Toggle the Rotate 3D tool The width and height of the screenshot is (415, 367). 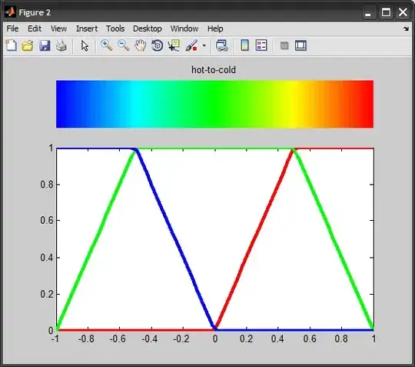(158, 45)
